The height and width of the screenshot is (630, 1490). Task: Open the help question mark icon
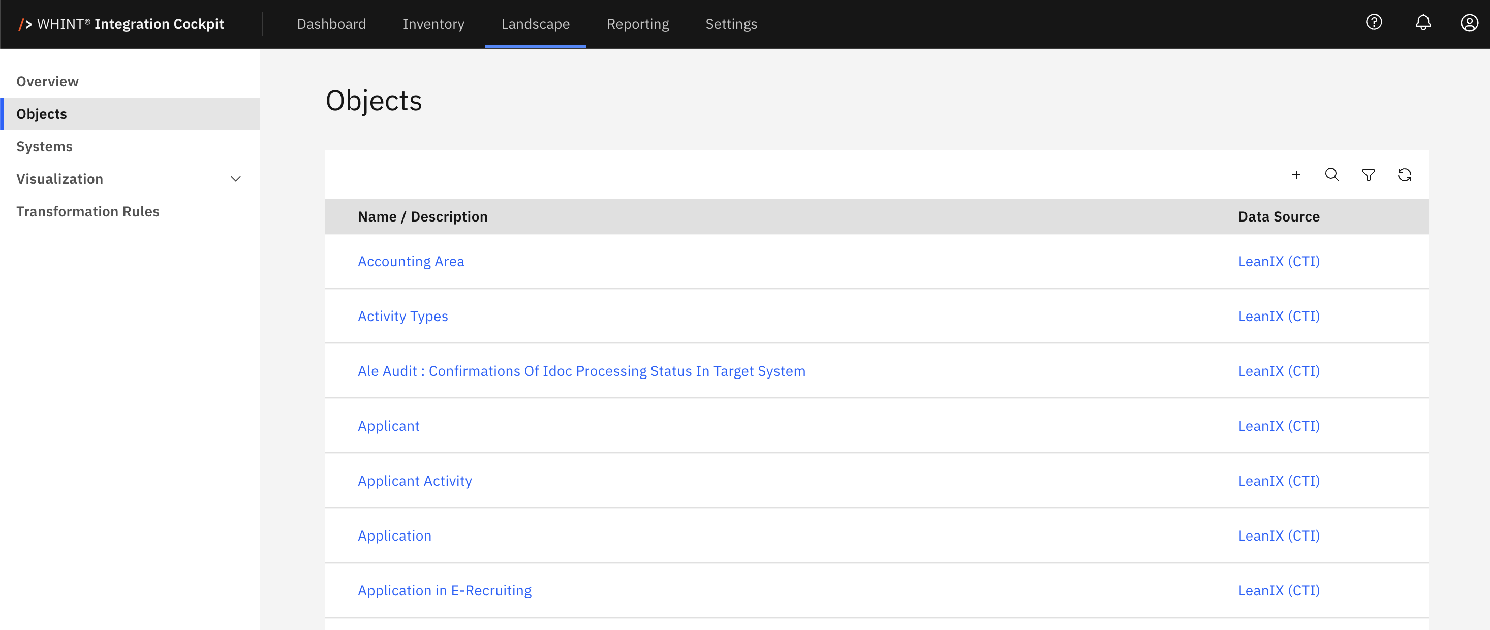(1374, 22)
